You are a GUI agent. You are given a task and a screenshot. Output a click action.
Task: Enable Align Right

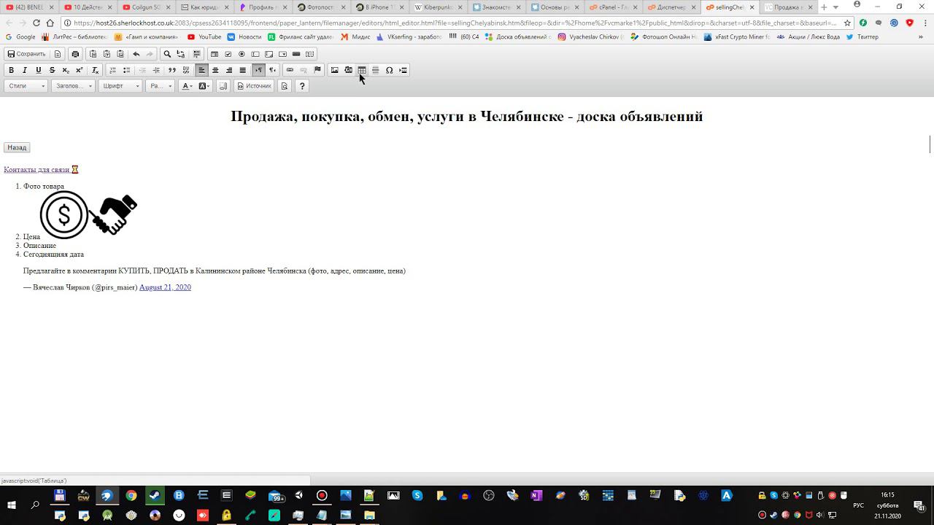(x=229, y=70)
